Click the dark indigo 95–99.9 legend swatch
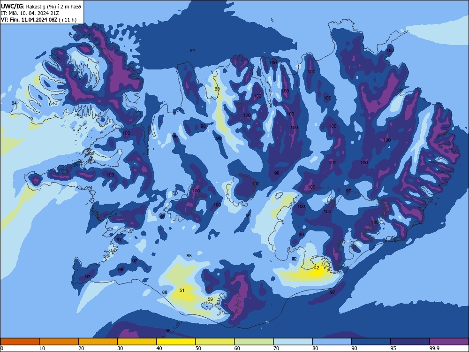This screenshot has width=469, height=352. click(410, 342)
